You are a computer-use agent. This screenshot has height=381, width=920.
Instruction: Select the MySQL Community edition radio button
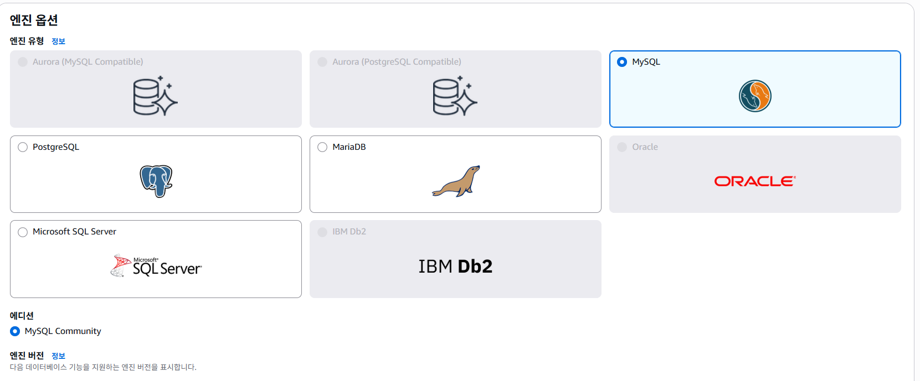(15, 331)
